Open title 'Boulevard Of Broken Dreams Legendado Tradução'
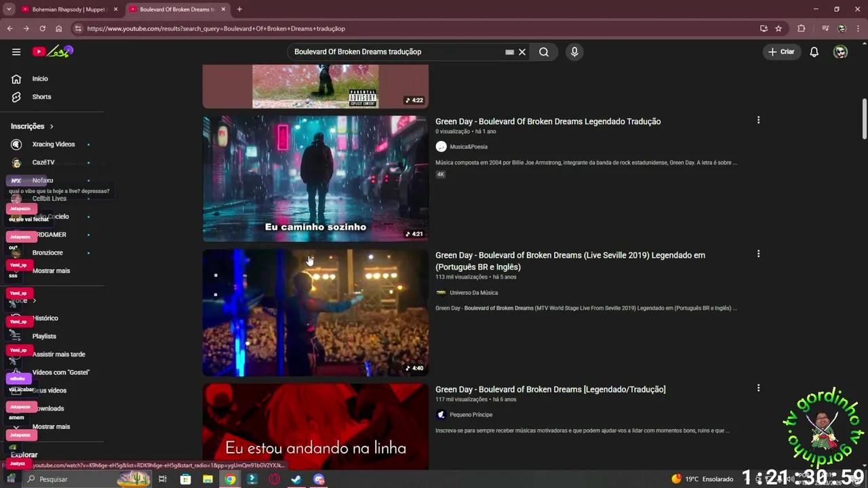This screenshot has width=868, height=488. tap(548, 121)
